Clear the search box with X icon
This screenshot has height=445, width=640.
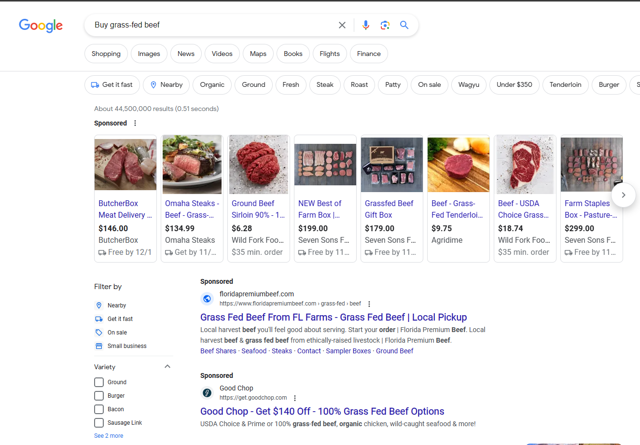tap(342, 25)
